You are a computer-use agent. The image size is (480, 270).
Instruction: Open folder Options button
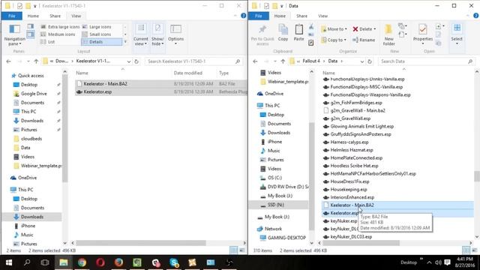click(x=175, y=35)
